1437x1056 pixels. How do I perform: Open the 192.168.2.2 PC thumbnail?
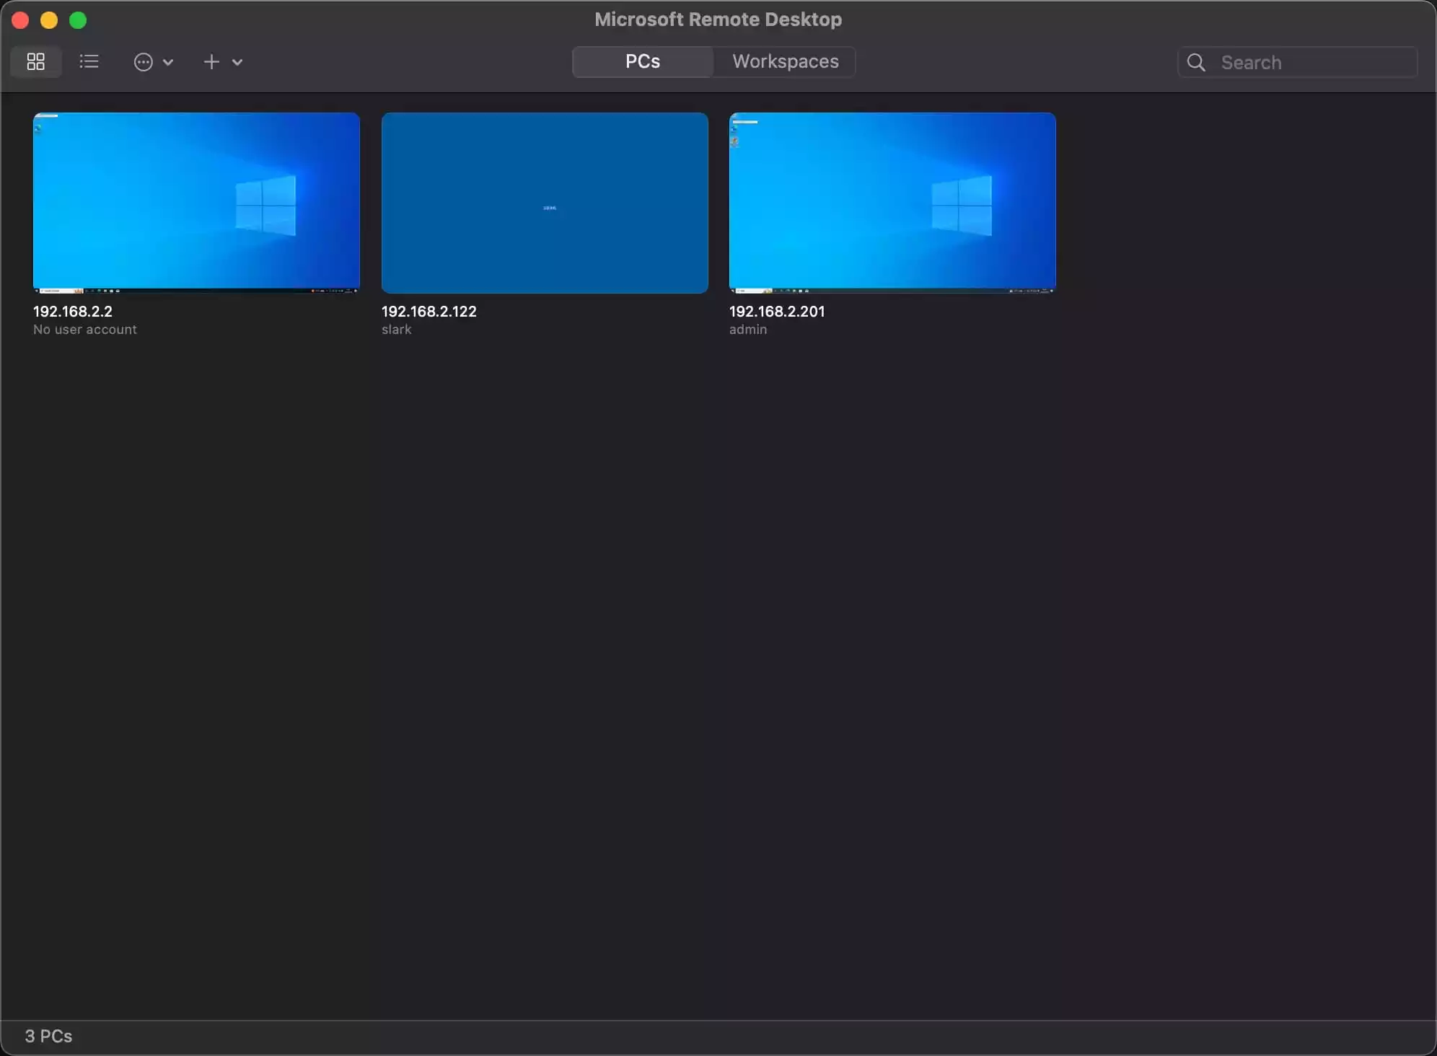click(x=196, y=203)
